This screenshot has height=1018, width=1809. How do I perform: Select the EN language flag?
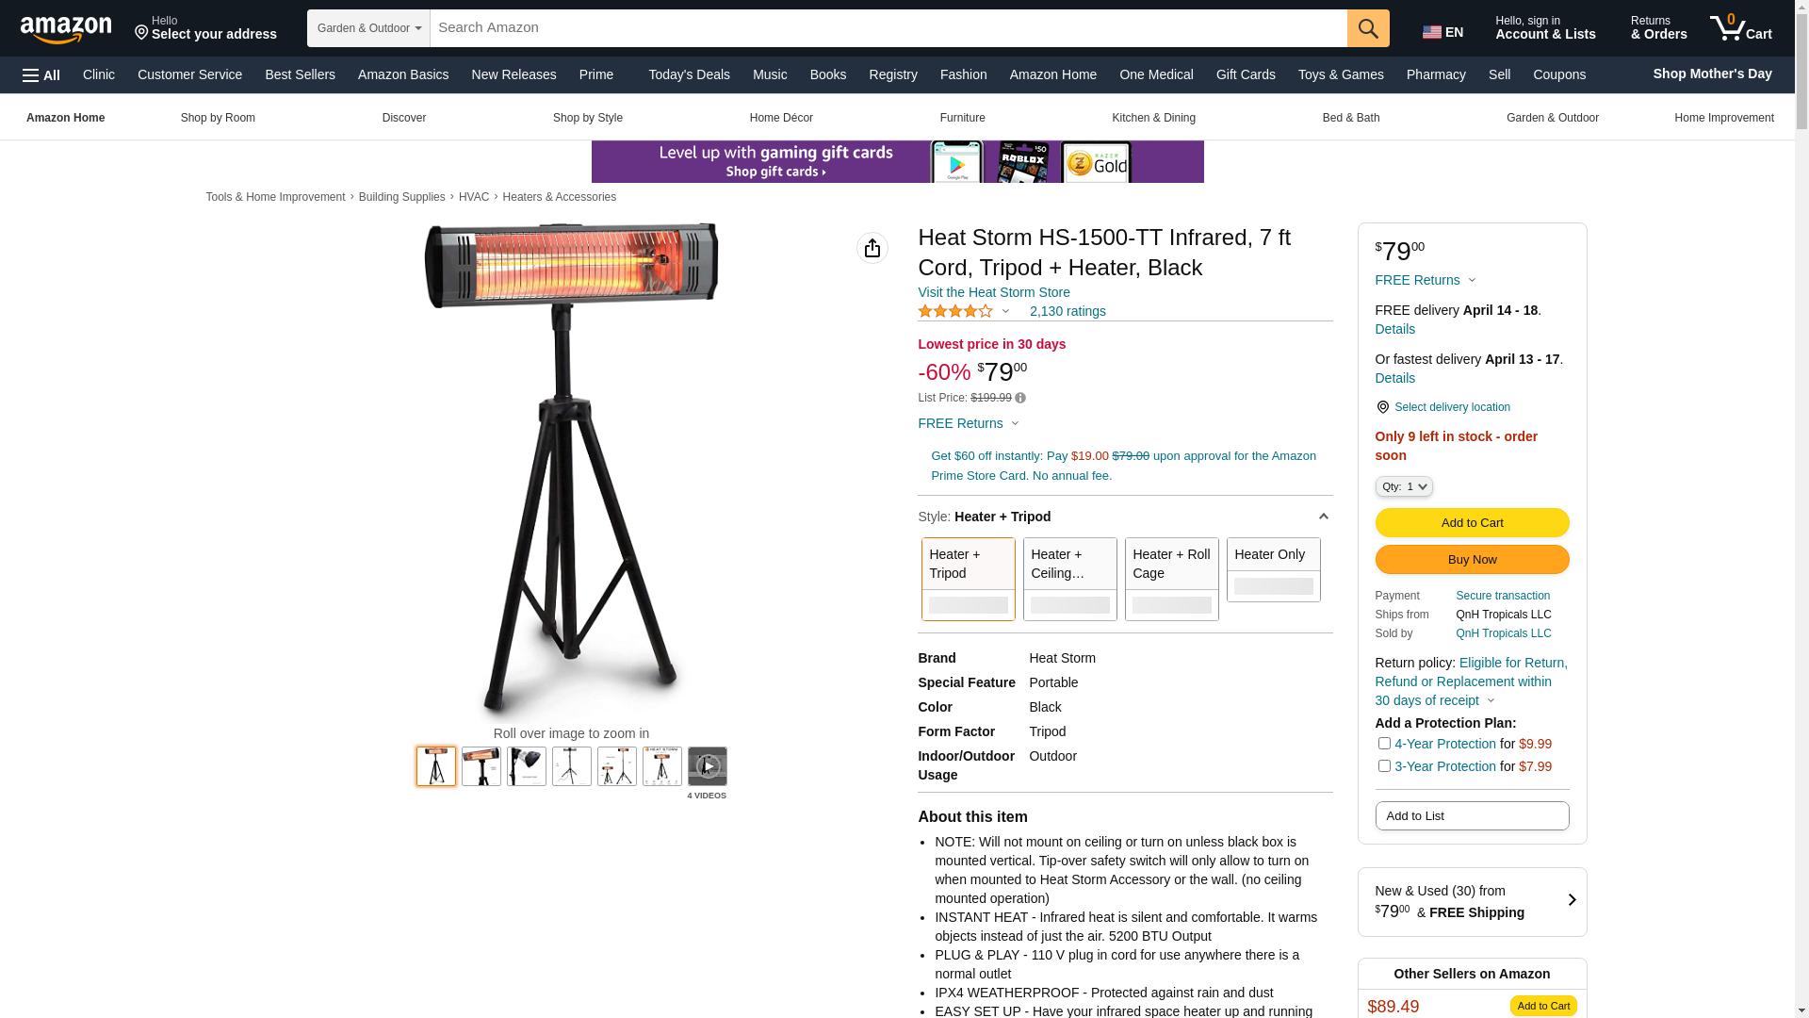coord(1443,32)
